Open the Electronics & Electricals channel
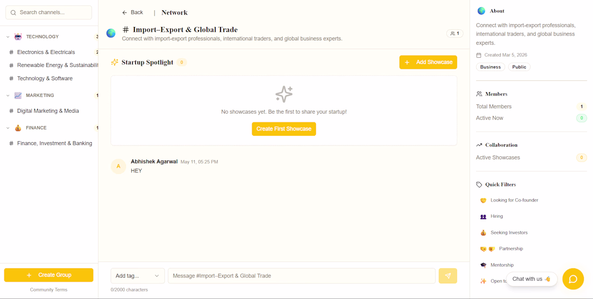593x299 pixels. click(46, 52)
